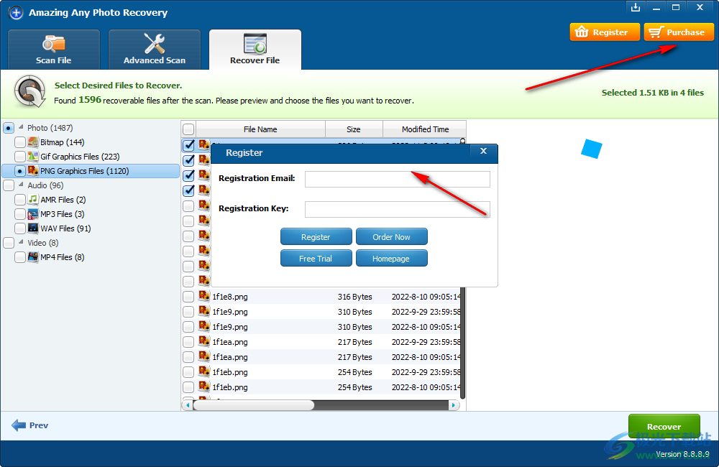Click the horizontal scrollbar under file list
This screenshot has height=467, width=719.
pos(253,405)
